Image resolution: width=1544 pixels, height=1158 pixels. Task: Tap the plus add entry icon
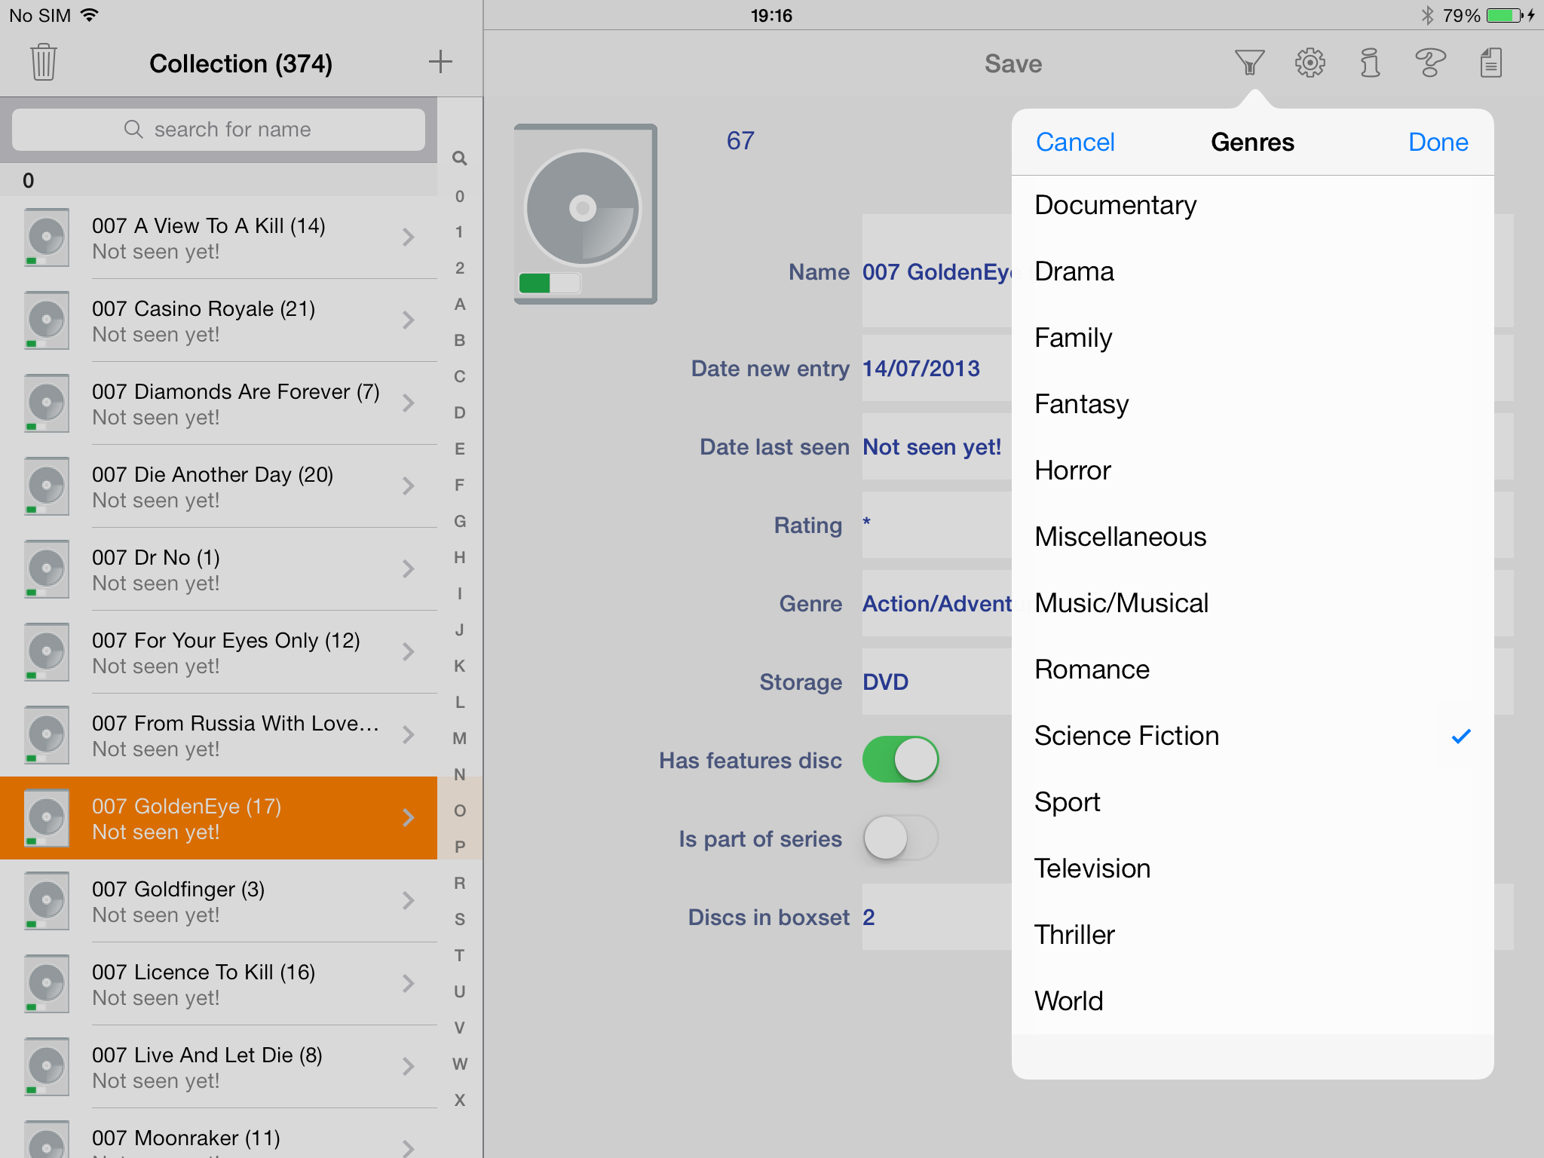(440, 62)
